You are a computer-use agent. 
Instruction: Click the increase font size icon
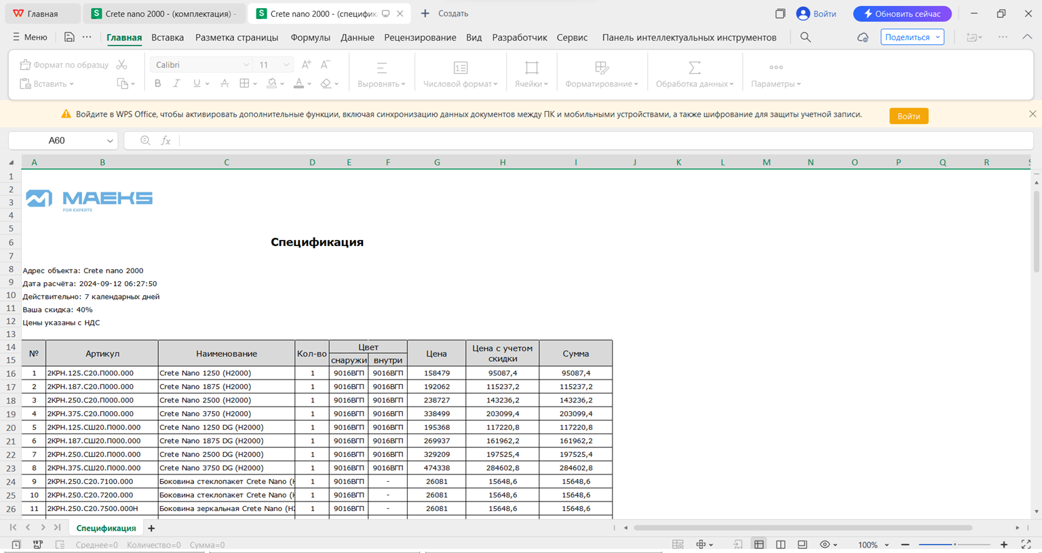[x=307, y=64]
